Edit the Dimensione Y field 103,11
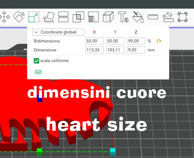 (115, 50)
